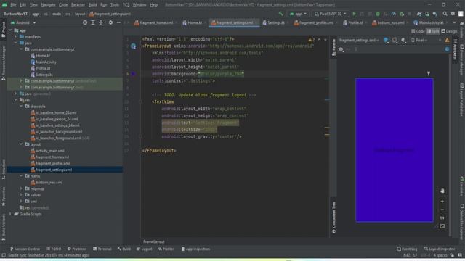Zoom in the layout preview

tap(442, 202)
